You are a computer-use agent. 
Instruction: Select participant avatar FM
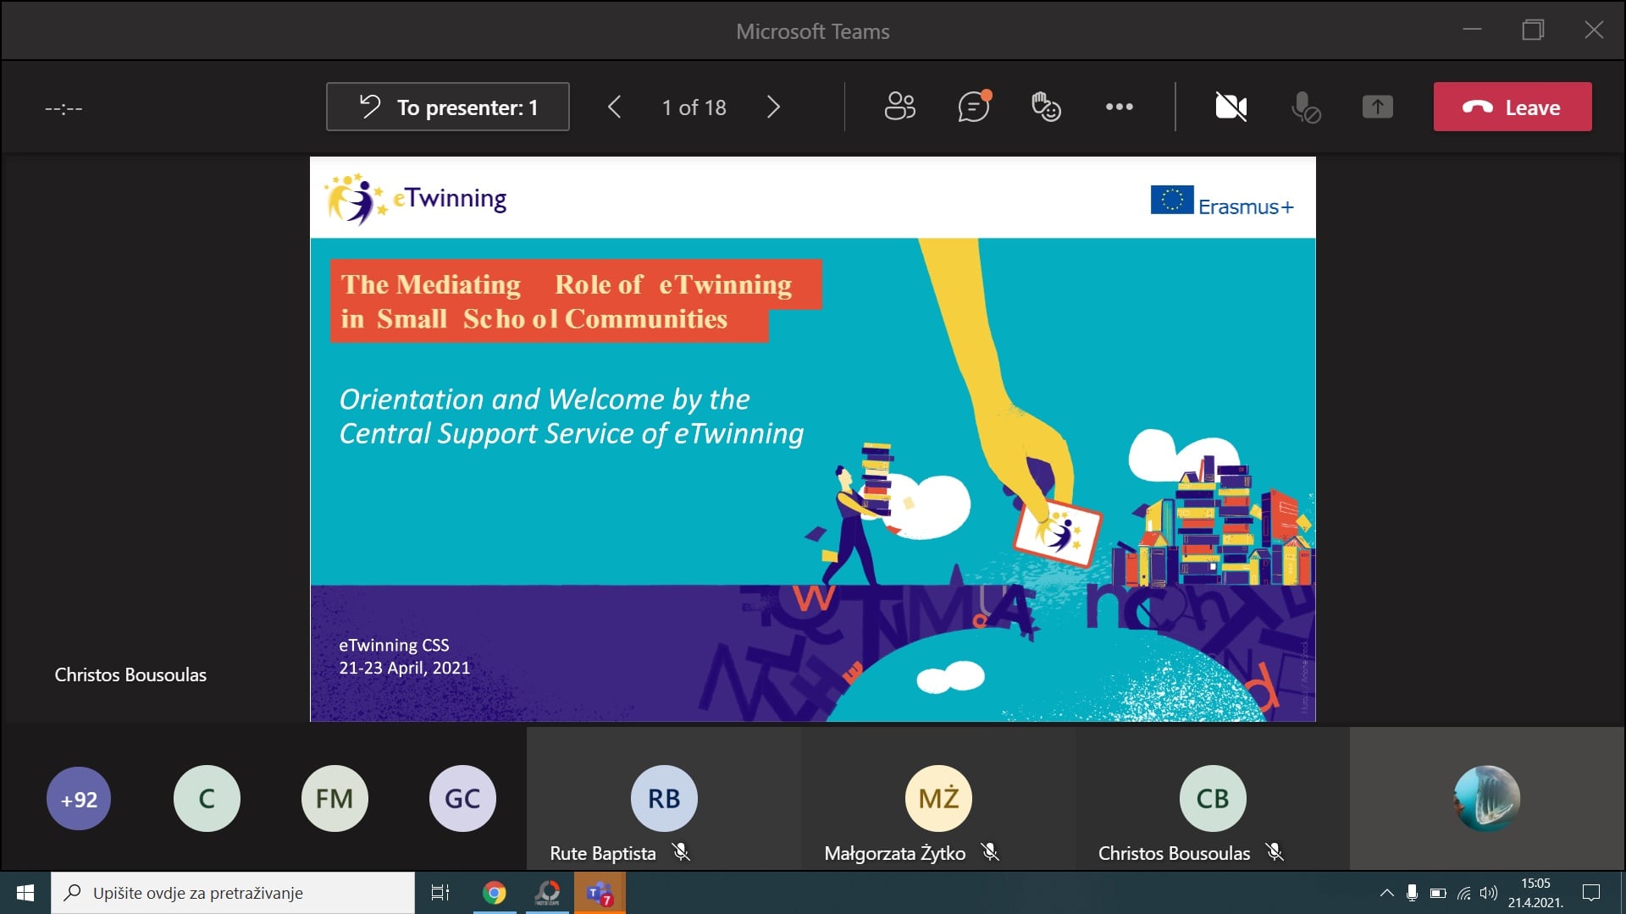click(335, 798)
